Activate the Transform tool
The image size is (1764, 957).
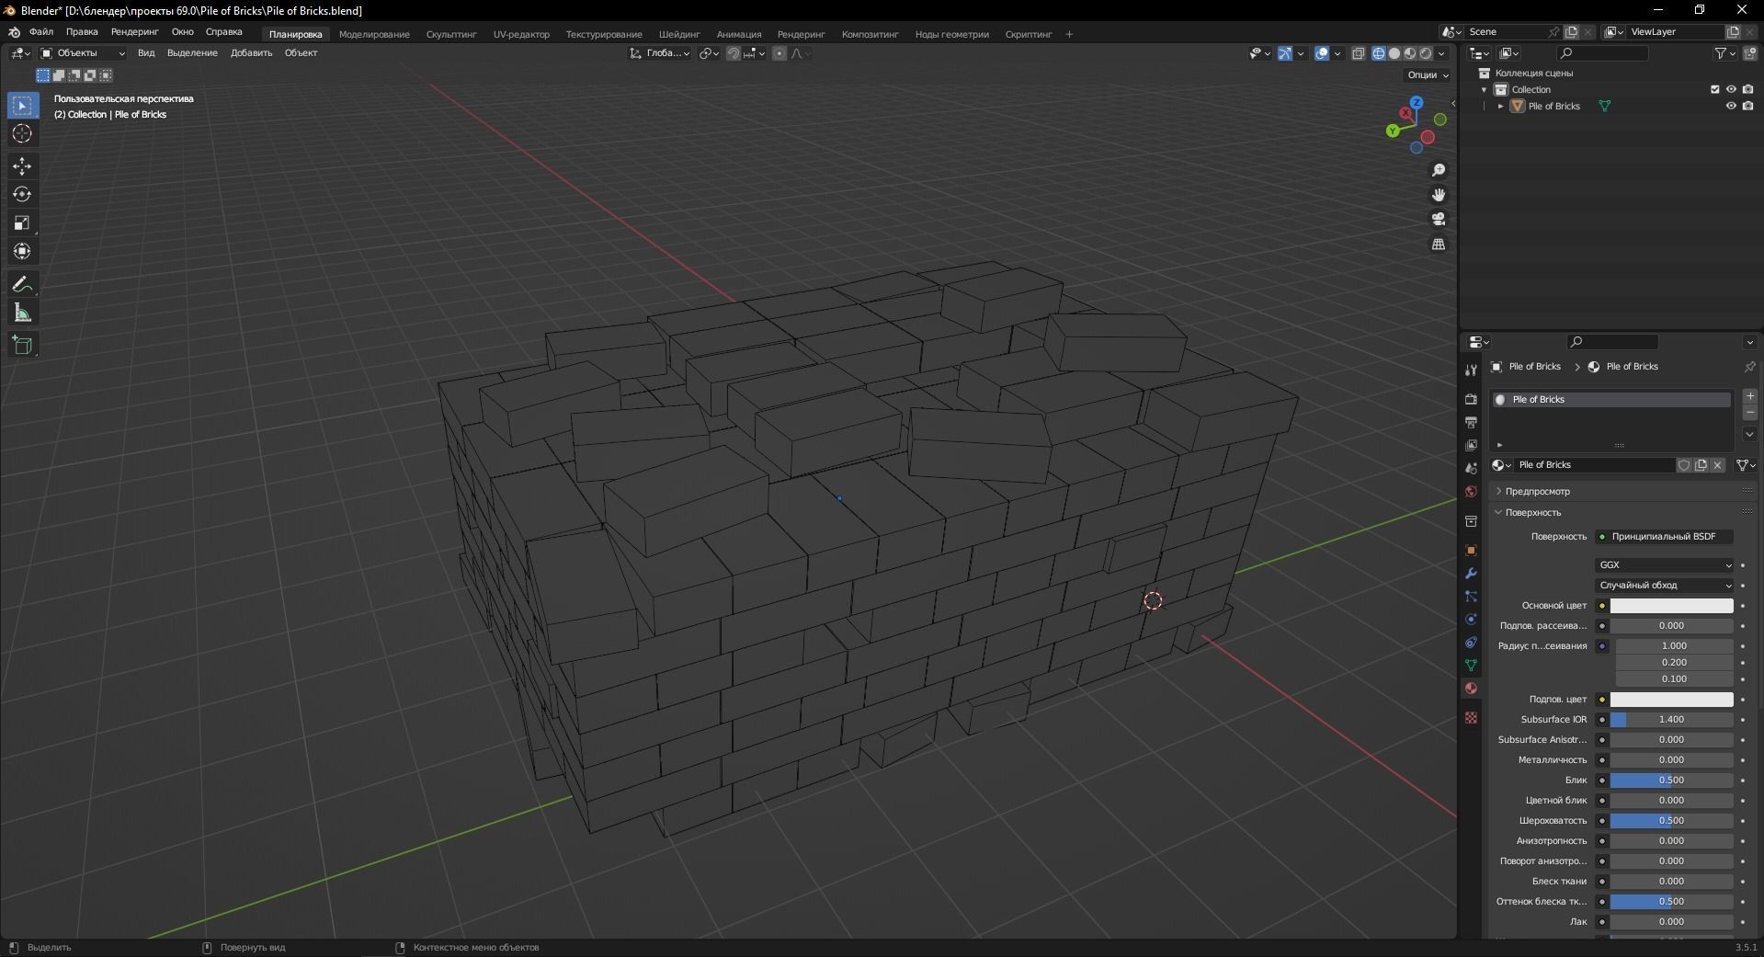point(22,252)
